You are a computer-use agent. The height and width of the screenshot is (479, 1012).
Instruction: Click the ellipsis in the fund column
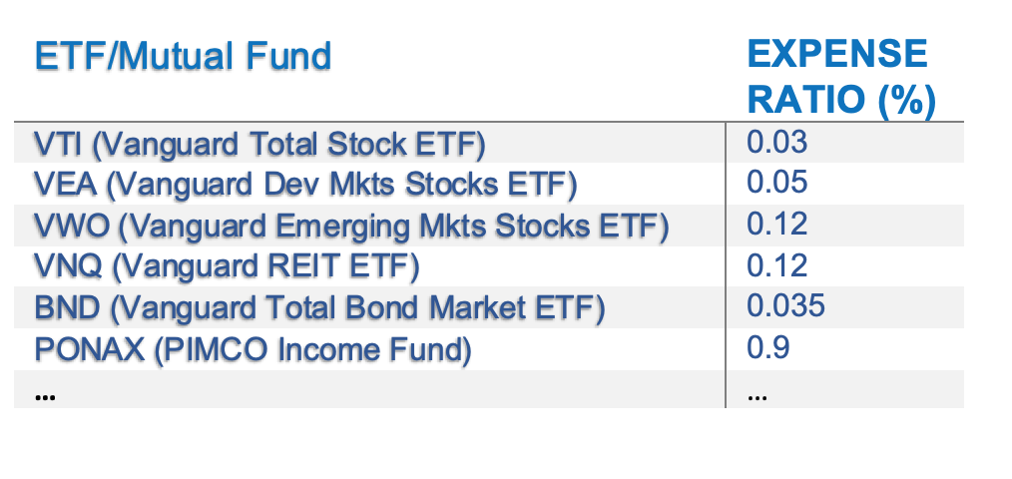tap(45, 397)
